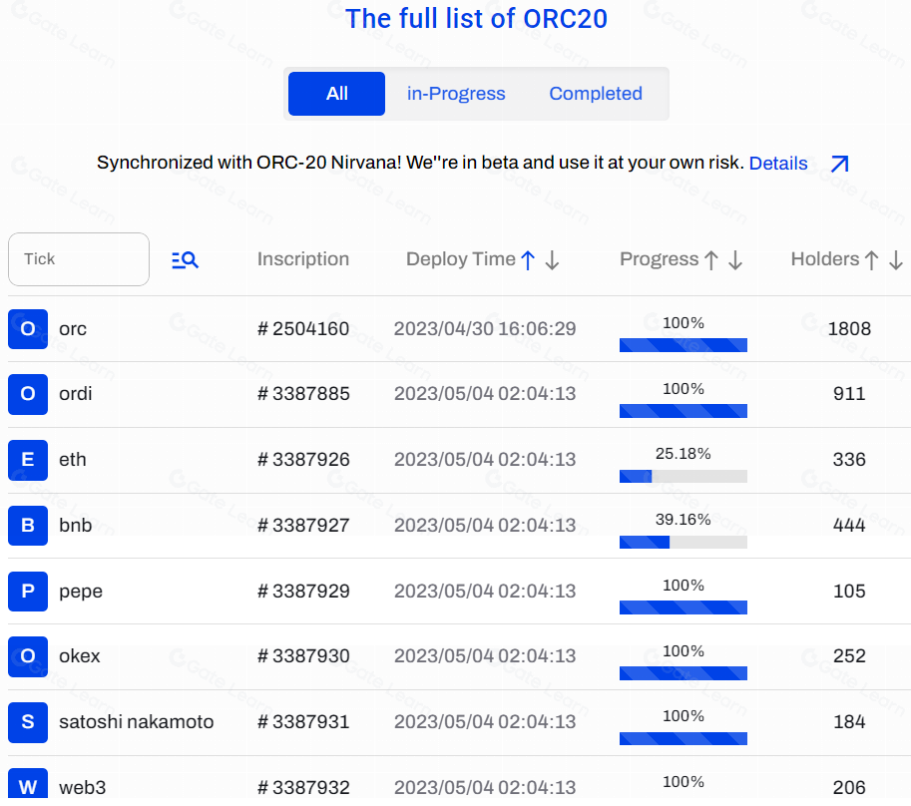Click the arrow icon next to Details
Viewport: 911px width, 806px height.
(x=839, y=164)
